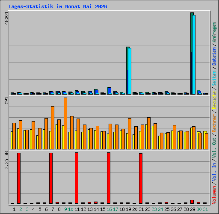Select the tallest orange bar on day 9
Image resolution: width=219 pixels, height=214 pixels.
(x=65, y=124)
